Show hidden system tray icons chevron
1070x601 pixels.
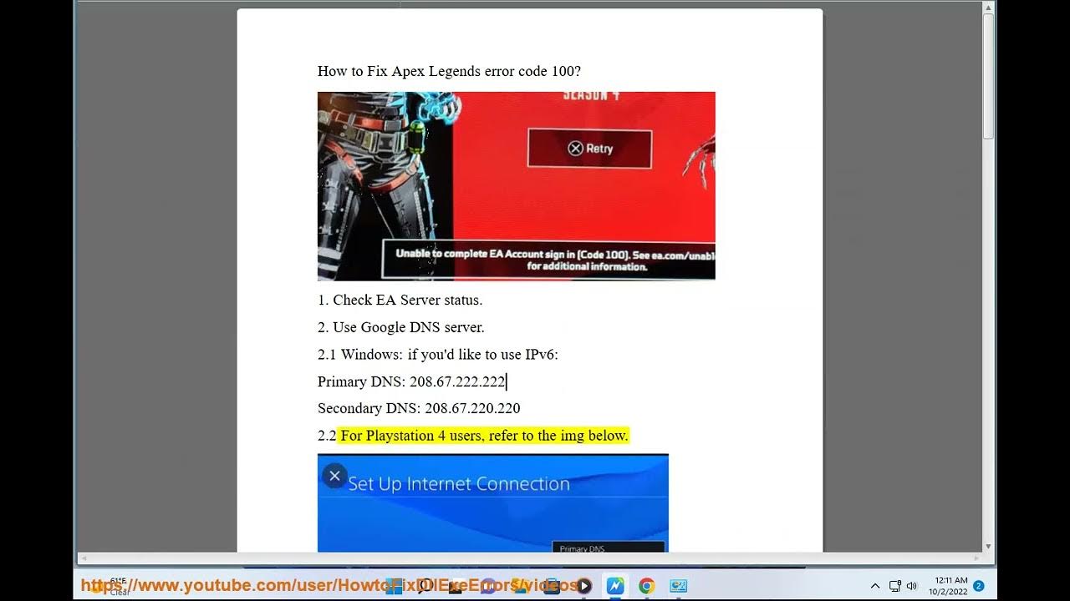point(875,586)
